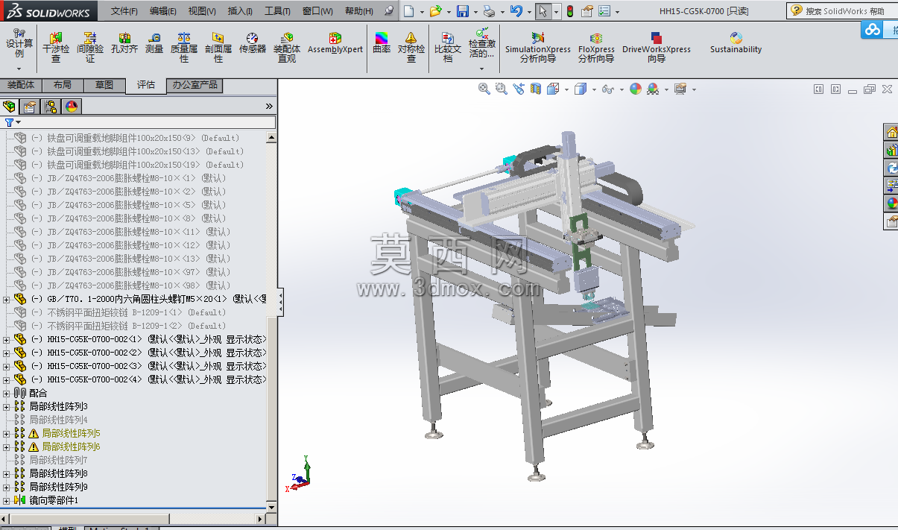The image size is (898, 530).
Task: Launch FloXpress analysis wizard
Action: (x=596, y=48)
